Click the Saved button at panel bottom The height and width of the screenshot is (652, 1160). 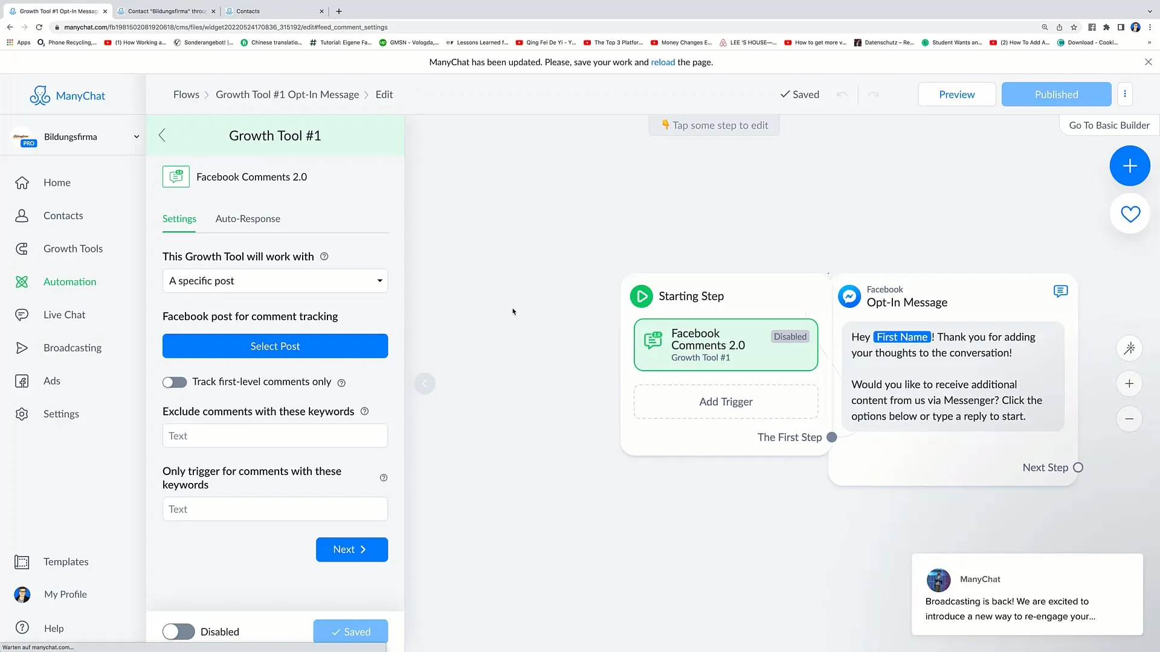pos(350,632)
